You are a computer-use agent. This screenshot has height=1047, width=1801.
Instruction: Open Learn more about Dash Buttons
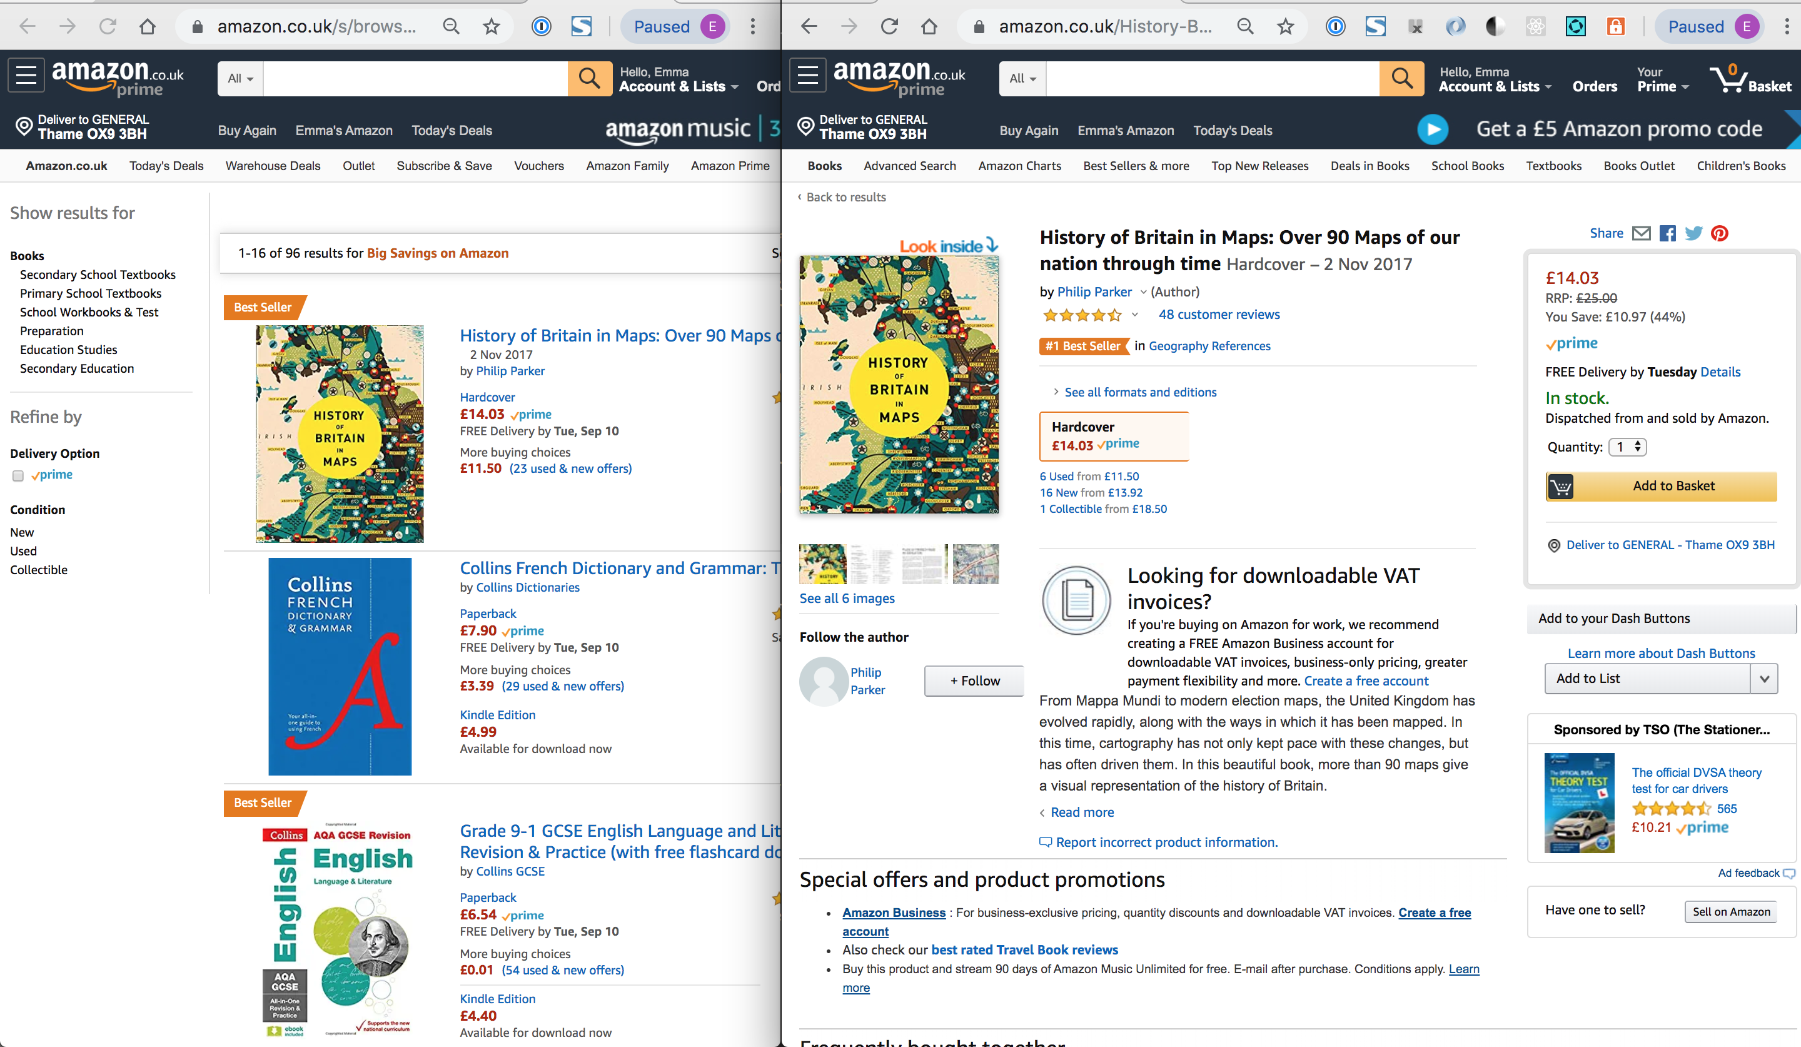point(1661,653)
